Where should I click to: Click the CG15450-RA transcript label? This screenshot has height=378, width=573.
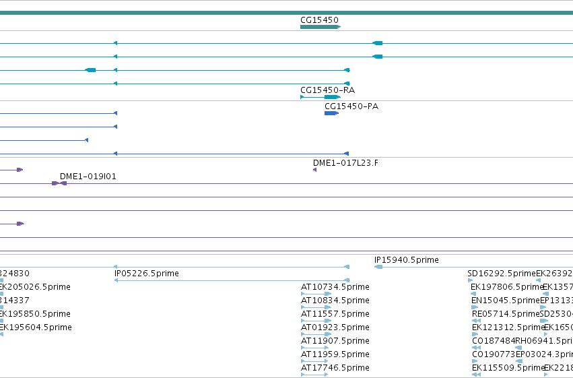pos(327,90)
